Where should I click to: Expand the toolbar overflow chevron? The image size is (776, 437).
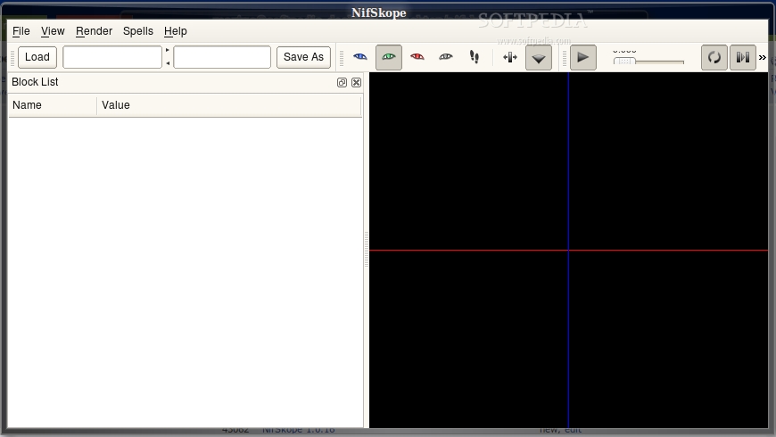(x=763, y=57)
